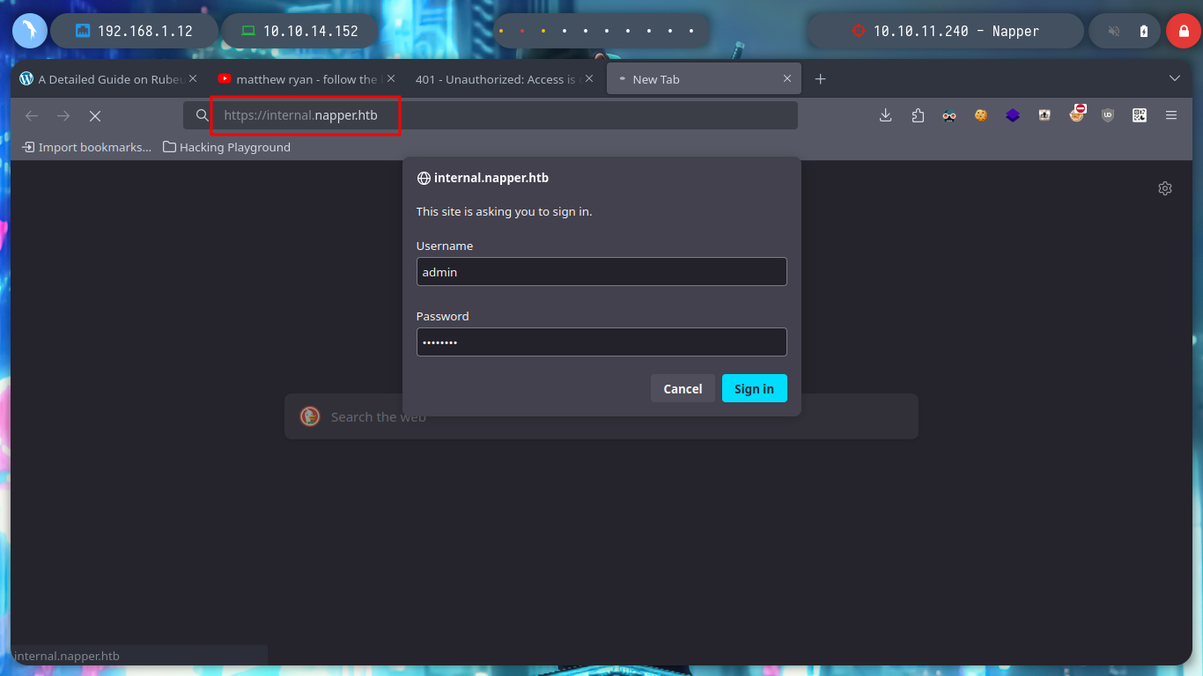Open the Firefox hamburger application menu
The height and width of the screenshot is (676, 1203).
pyautogui.click(x=1171, y=115)
